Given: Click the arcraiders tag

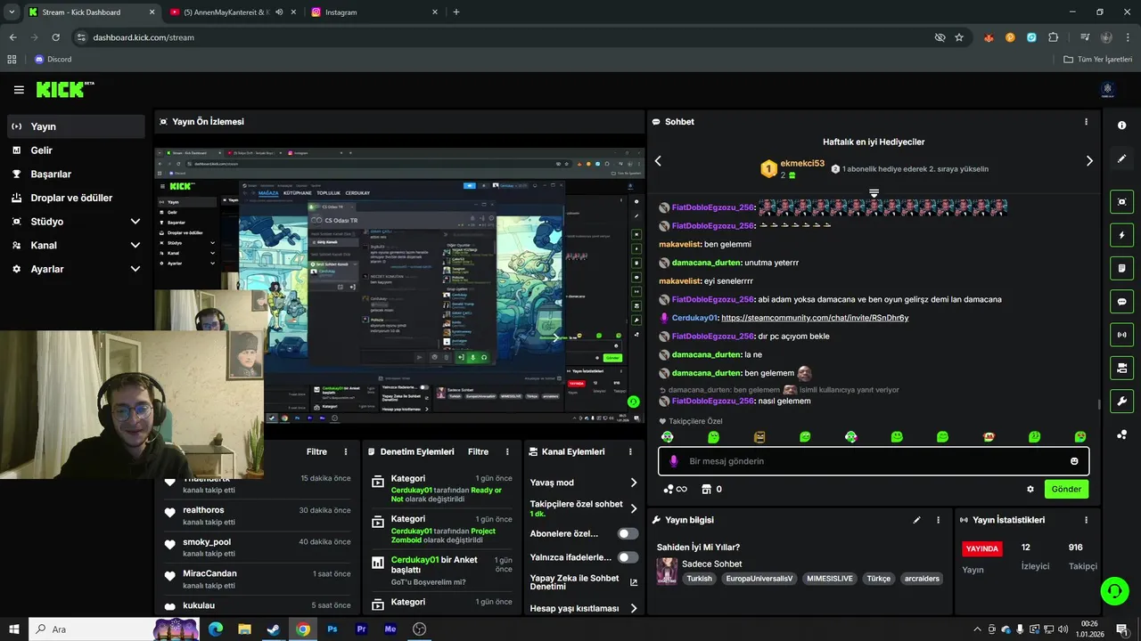Looking at the screenshot, I should pyautogui.click(x=922, y=578).
